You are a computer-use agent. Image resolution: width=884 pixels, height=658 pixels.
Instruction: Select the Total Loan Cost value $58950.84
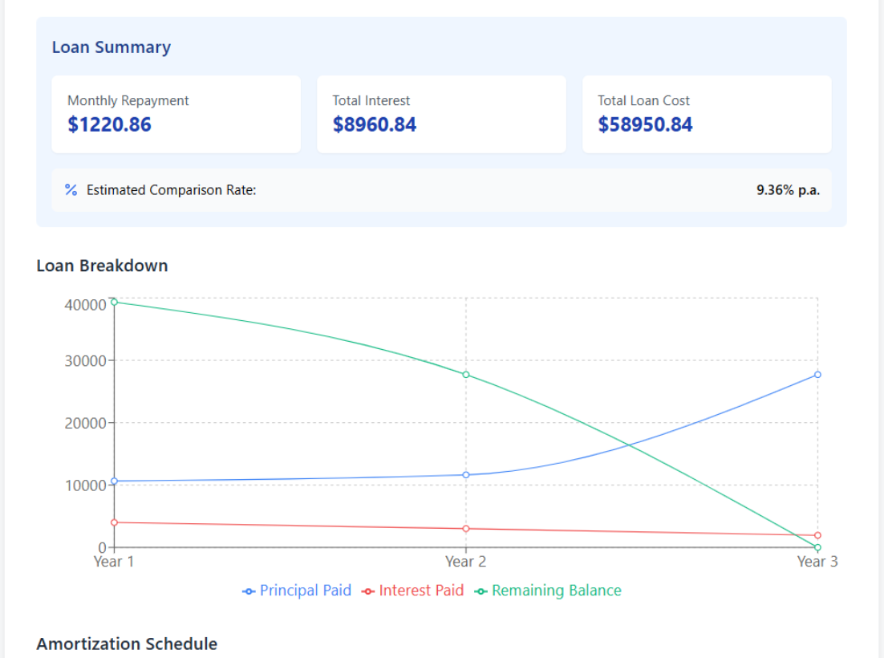pos(645,124)
